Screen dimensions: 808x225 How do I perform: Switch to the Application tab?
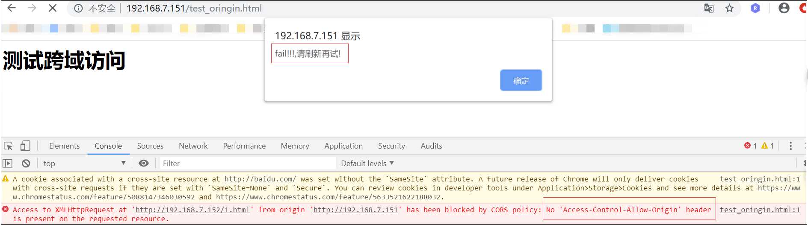(x=343, y=146)
